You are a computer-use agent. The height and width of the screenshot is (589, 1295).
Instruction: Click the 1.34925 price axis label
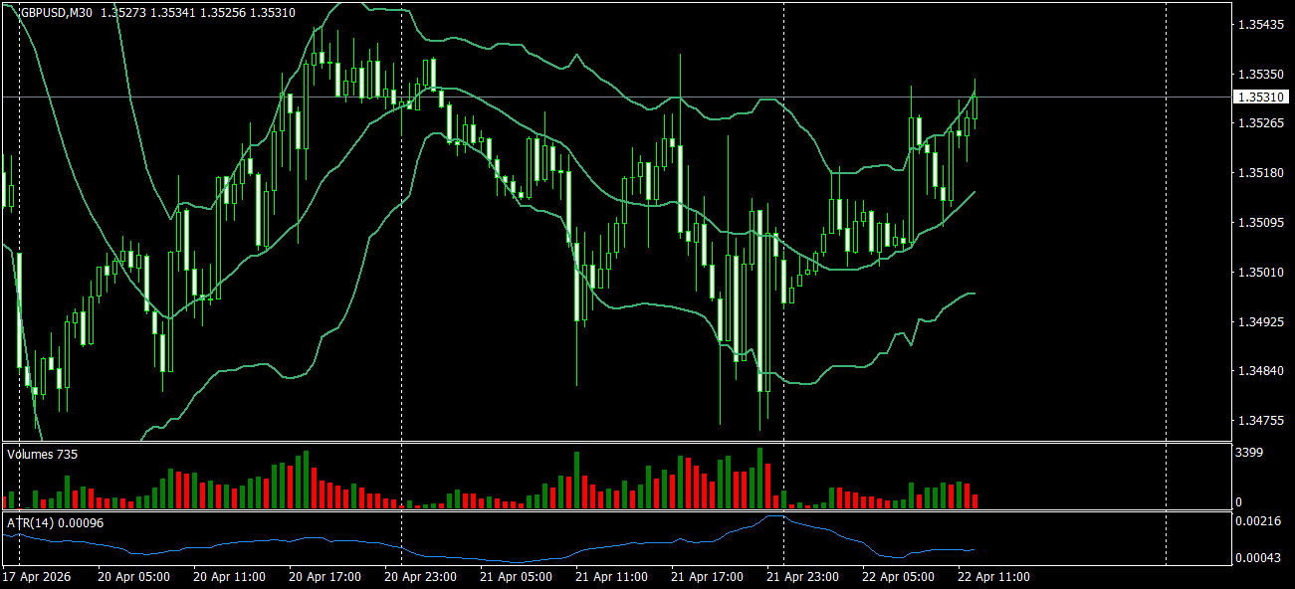(1259, 322)
